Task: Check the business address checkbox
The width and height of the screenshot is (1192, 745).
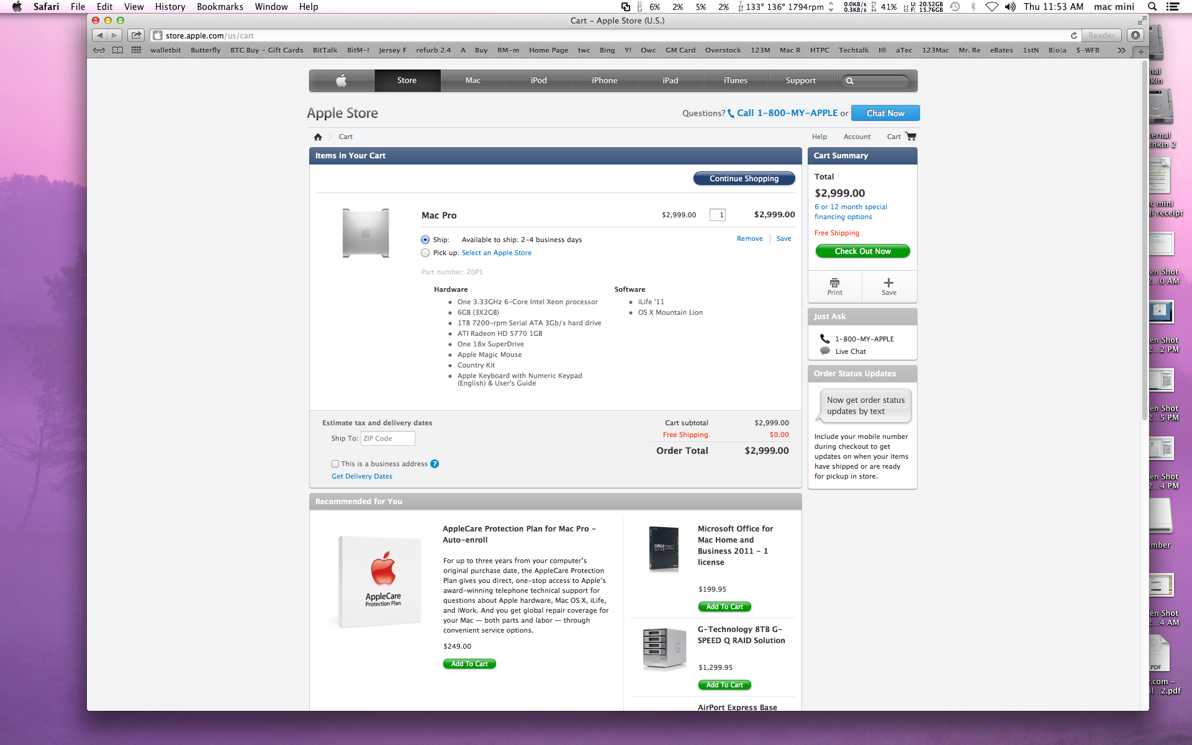Action: [335, 464]
